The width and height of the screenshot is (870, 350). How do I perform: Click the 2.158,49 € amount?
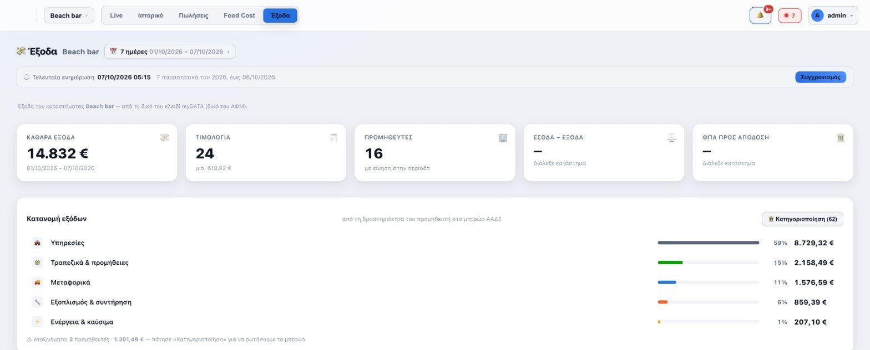pos(814,262)
